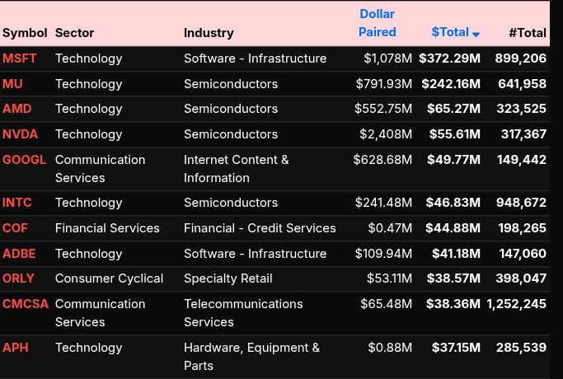Sort by the Symbol column header
Image resolution: width=563 pixels, height=379 pixels.
pos(25,33)
